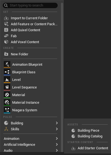Click the Level Sequence clapperboard icon

pyautogui.click(x=7, y=87)
